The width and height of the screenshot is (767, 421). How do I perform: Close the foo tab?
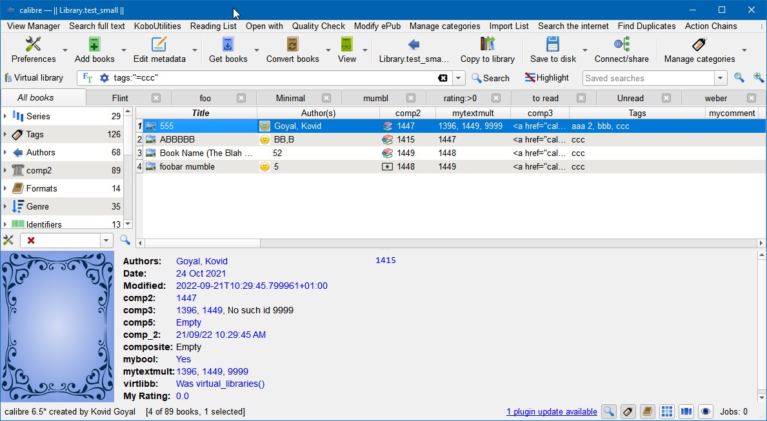click(x=241, y=98)
